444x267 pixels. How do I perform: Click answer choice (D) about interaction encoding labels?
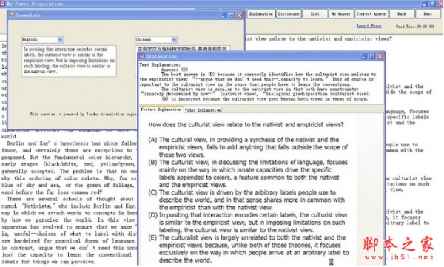(x=248, y=223)
